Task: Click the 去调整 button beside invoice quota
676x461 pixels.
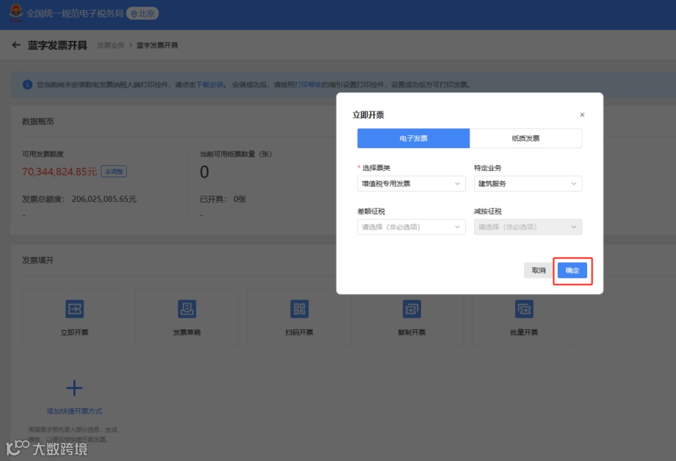Action: pyautogui.click(x=114, y=171)
